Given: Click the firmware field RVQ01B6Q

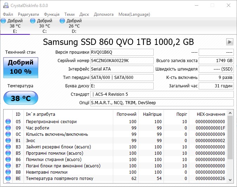Looking at the screenshot, I should 122,52.
